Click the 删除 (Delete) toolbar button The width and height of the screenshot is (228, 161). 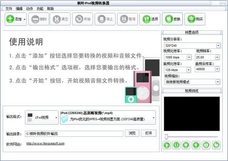click(38, 19)
